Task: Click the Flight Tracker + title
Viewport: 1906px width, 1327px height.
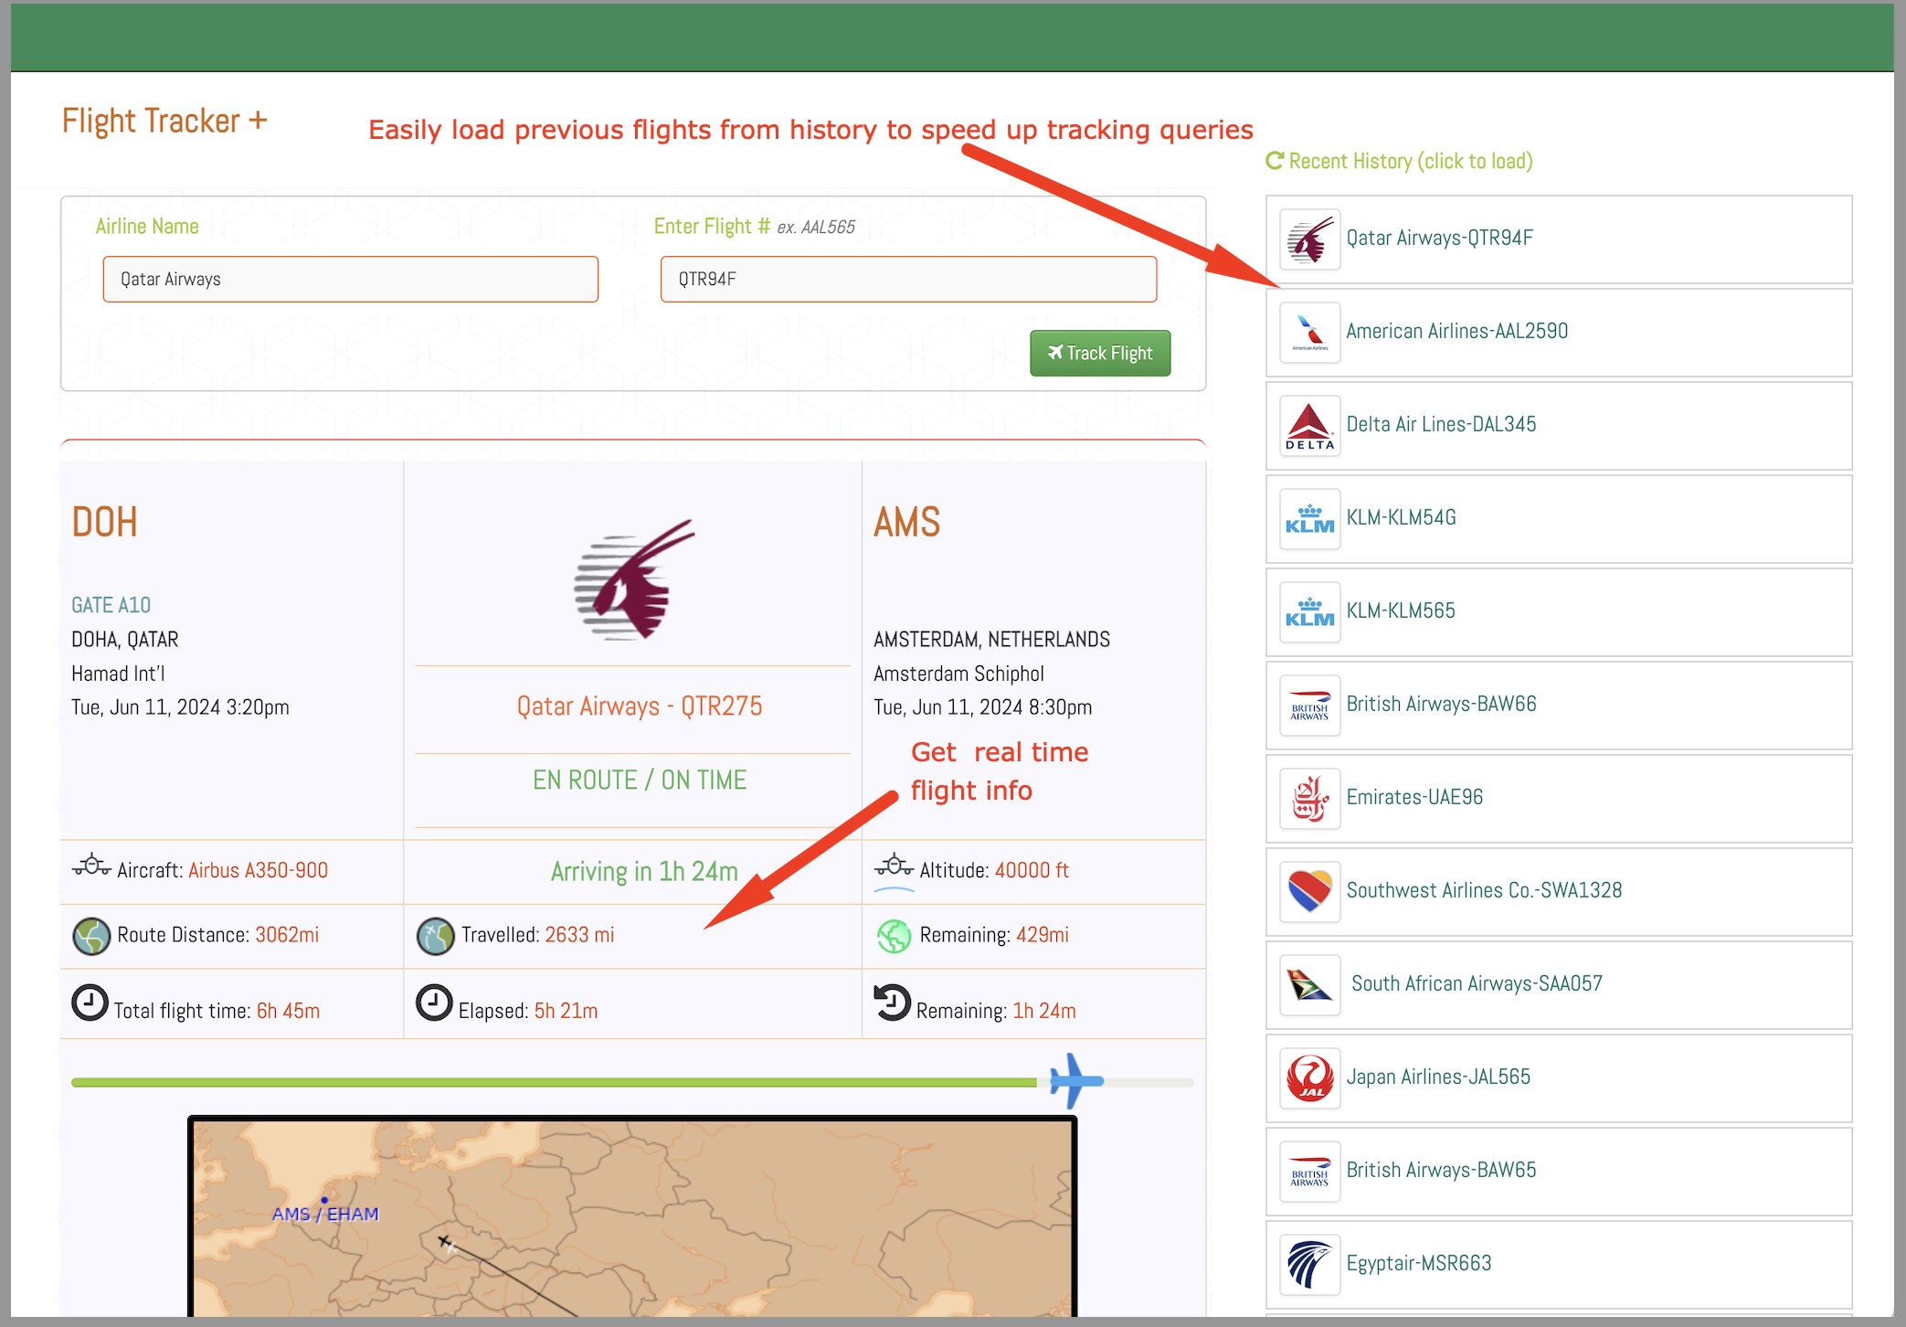Action: click(164, 121)
